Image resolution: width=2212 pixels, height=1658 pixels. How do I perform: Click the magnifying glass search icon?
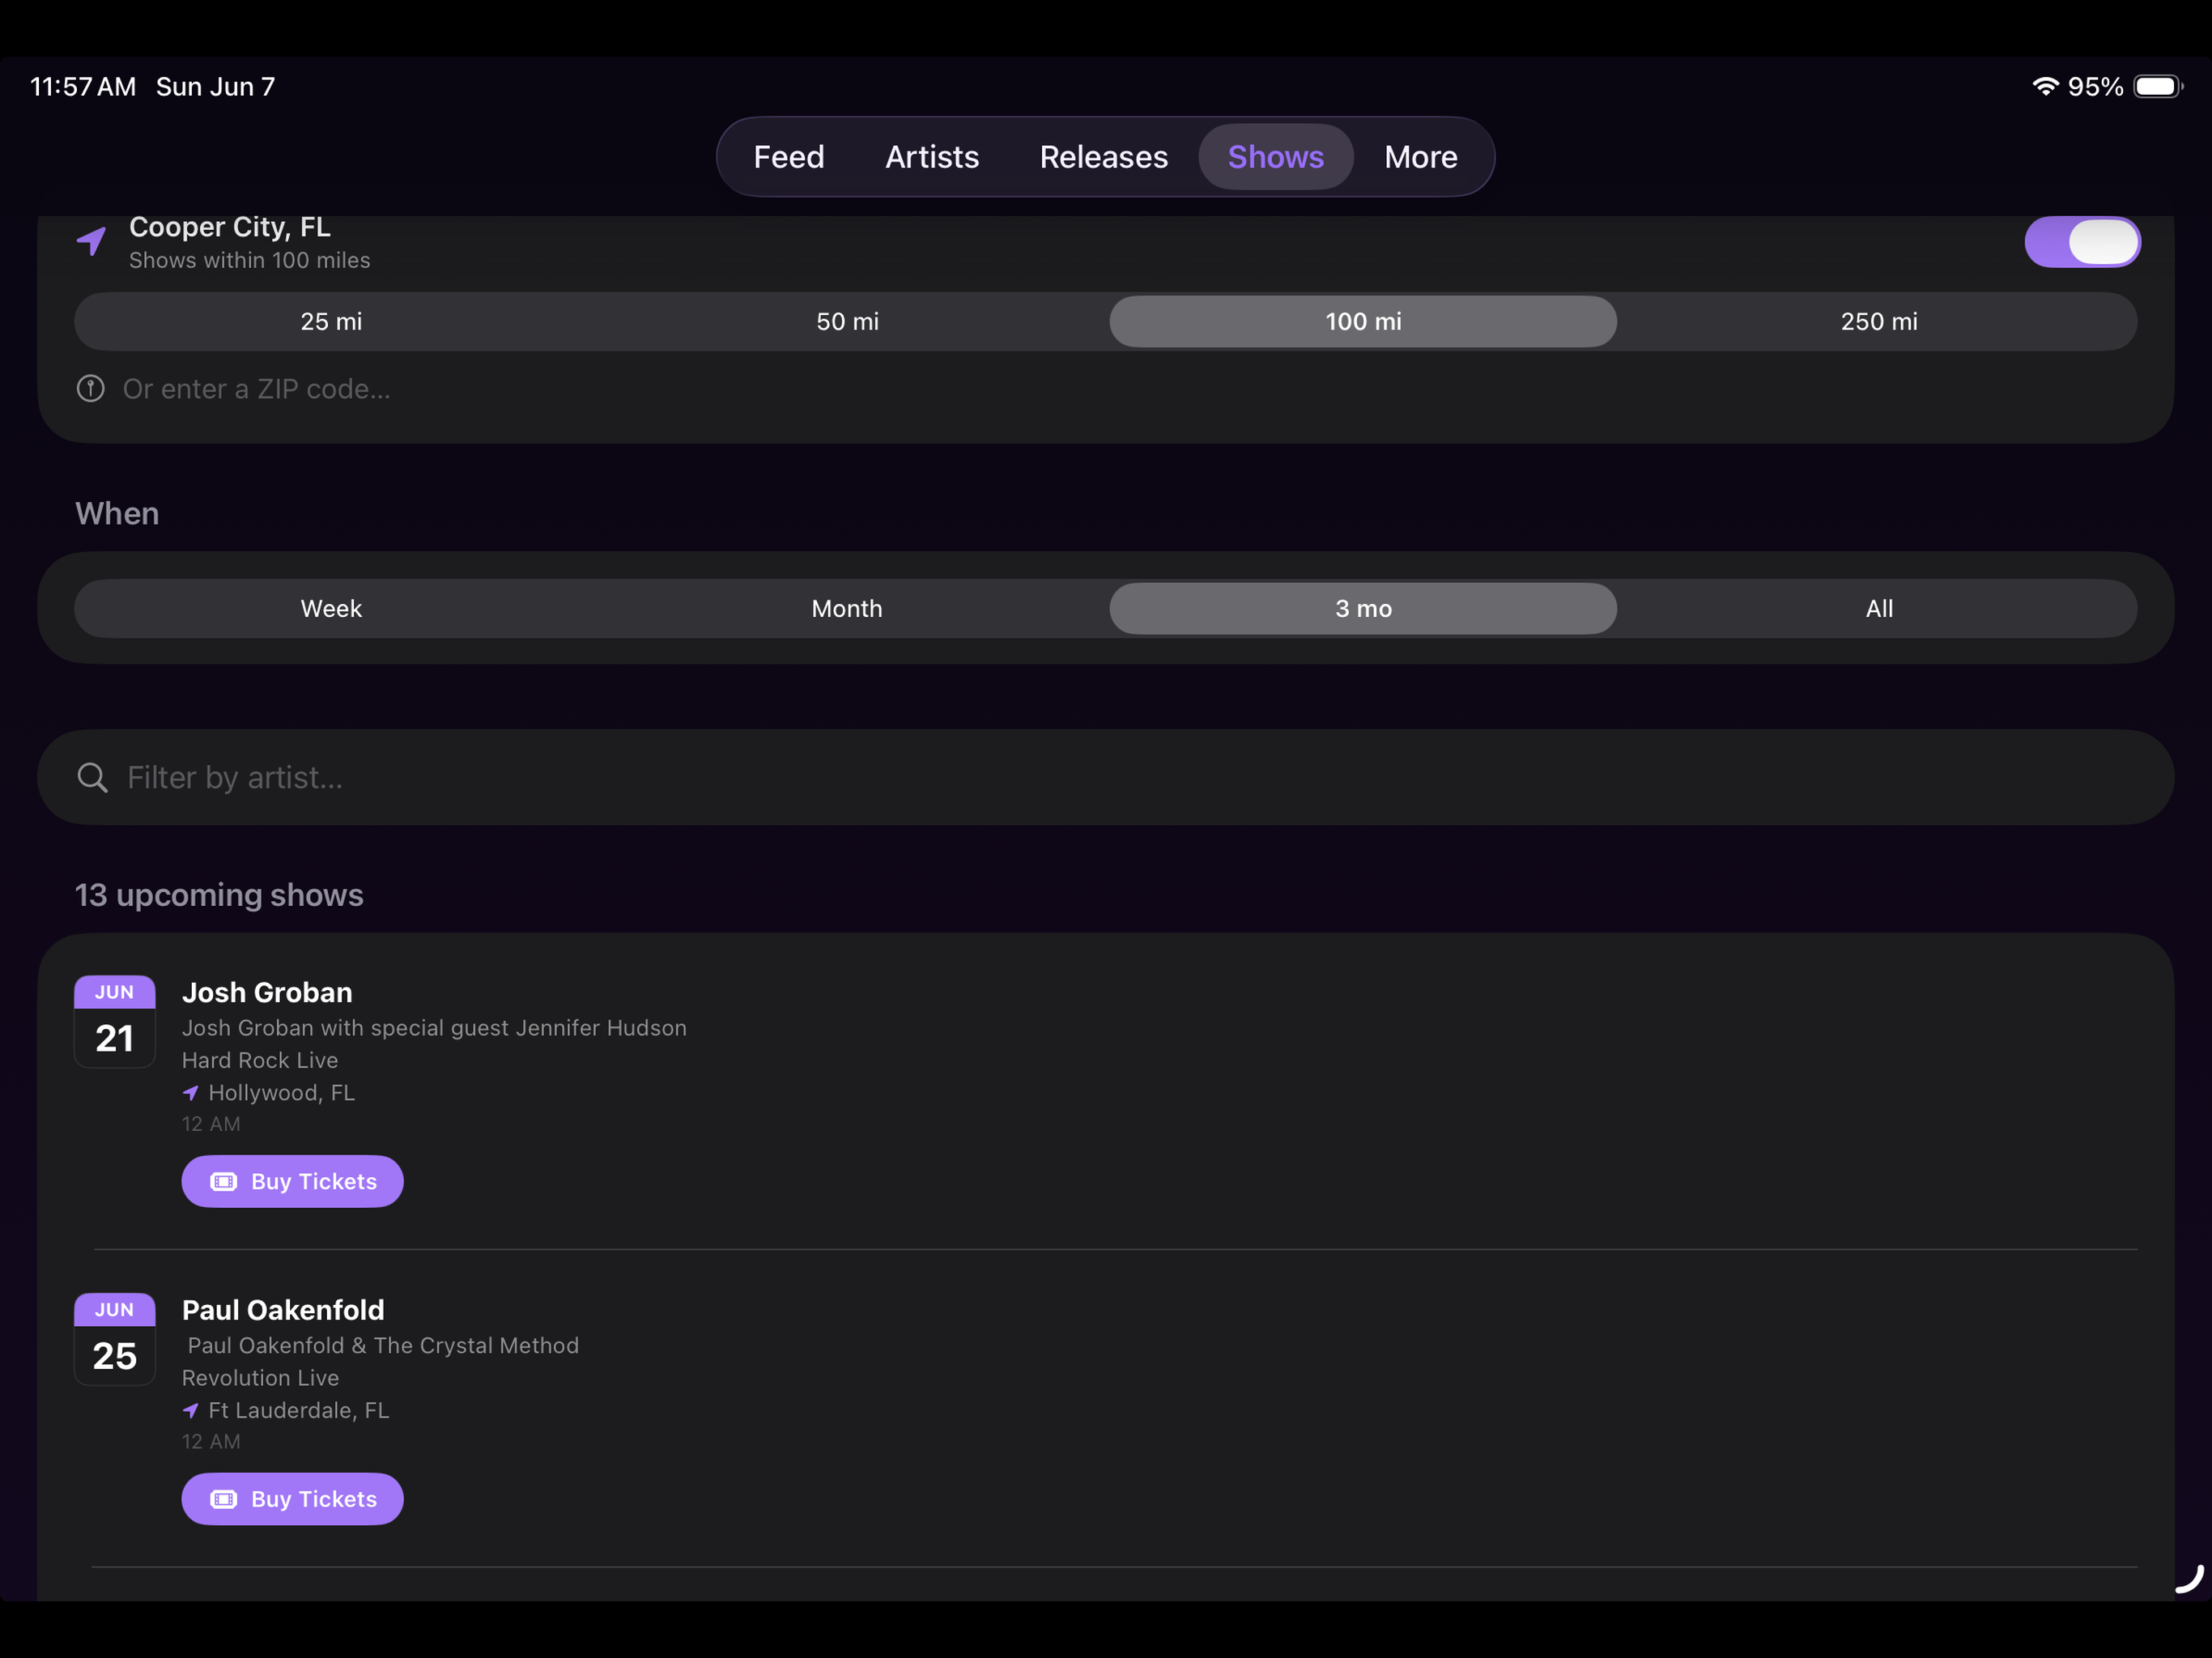(x=92, y=777)
